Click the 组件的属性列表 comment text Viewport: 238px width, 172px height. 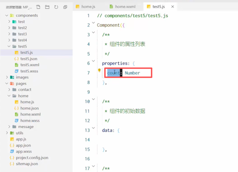click(127, 44)
